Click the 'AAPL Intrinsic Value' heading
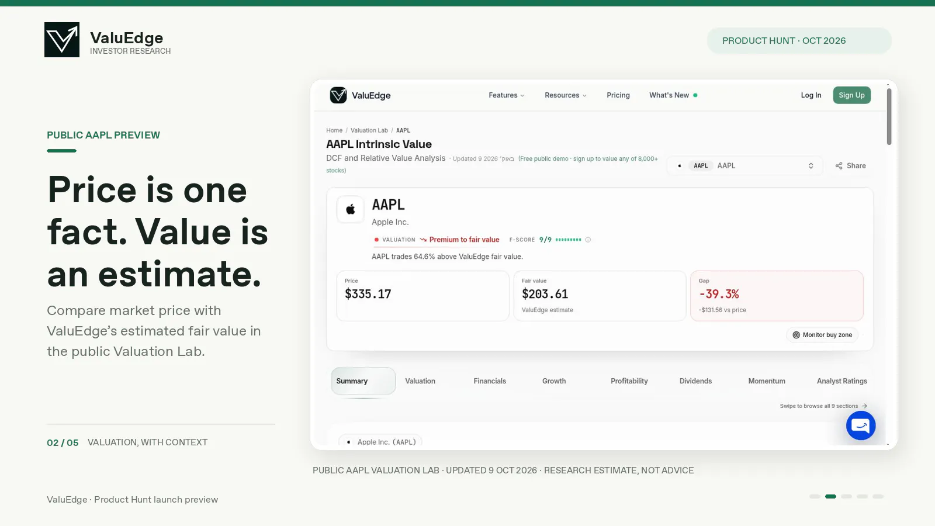 379,144
